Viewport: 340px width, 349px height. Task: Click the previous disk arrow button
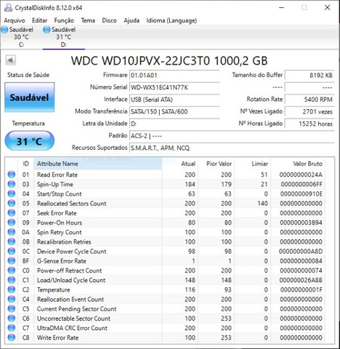(x=11, y=60)
